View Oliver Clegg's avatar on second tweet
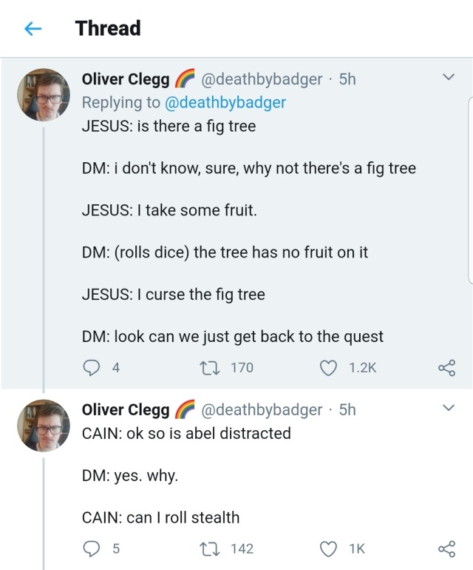 (x=44, y=426)
